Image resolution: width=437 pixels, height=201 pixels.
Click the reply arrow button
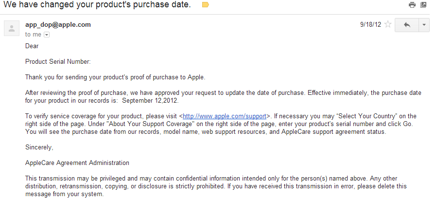click(x=406, y=25)
